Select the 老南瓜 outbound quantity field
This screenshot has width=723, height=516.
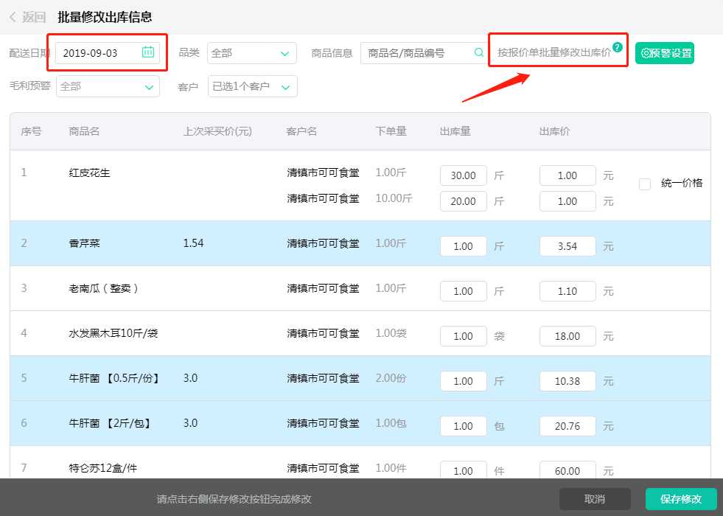[x=463, y=291]
